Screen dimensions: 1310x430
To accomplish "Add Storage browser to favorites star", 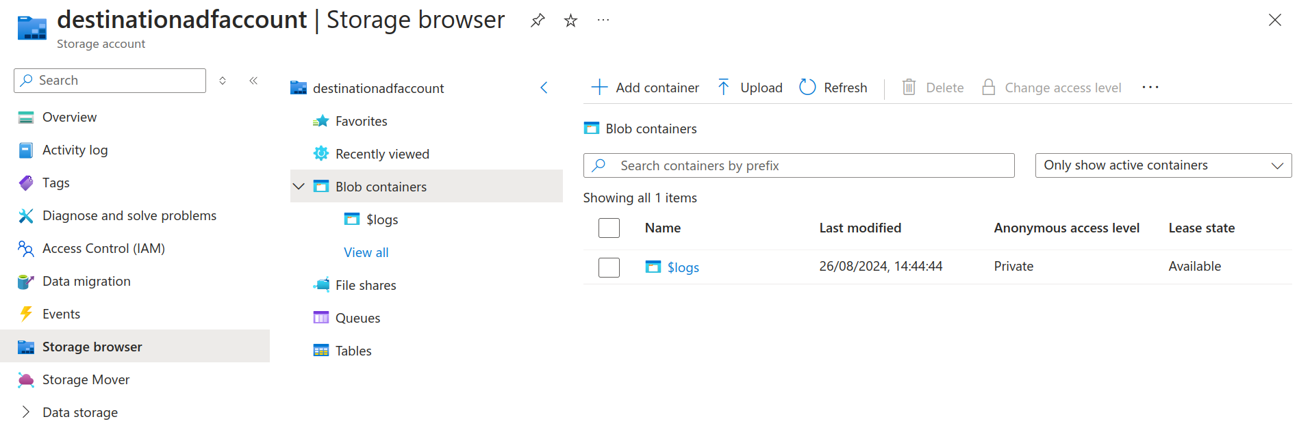I will (x=570, y=21).
